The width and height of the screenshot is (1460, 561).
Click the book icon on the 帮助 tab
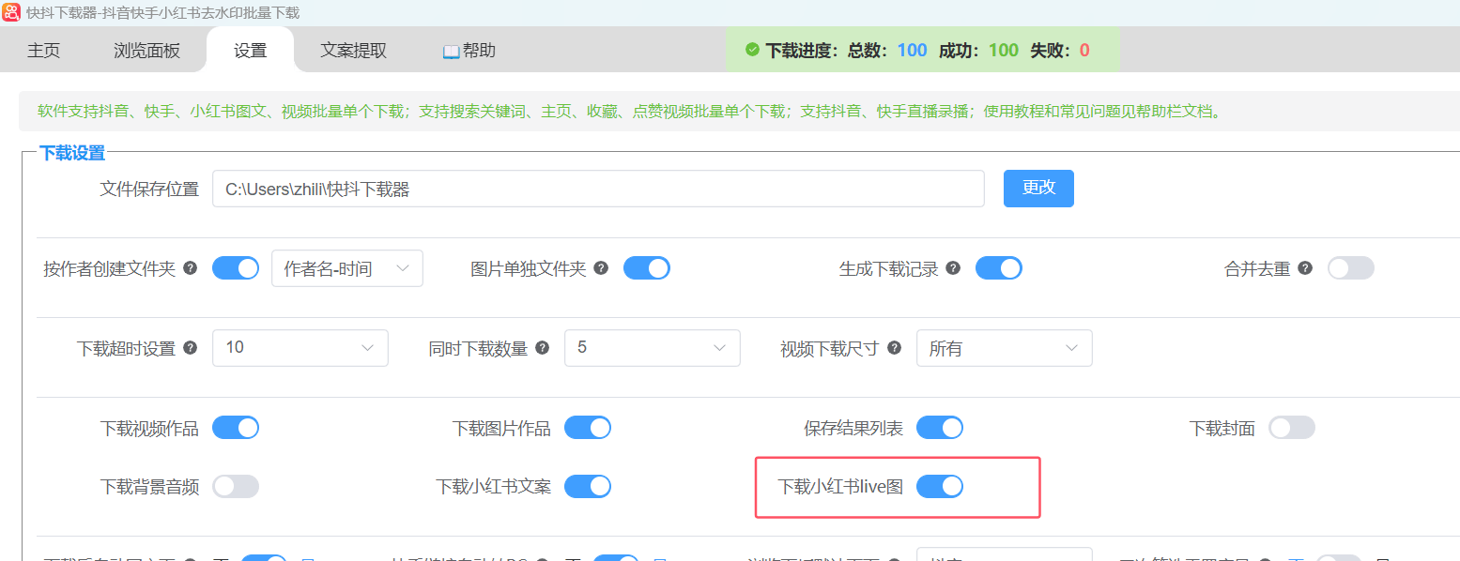click(x=451, y=51)
